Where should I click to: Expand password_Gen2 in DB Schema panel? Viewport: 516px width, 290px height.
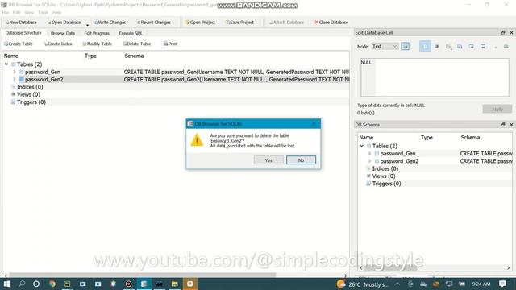coord(369,161)
